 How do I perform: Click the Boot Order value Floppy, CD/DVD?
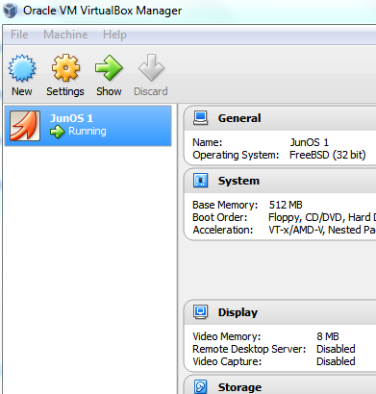322,217
